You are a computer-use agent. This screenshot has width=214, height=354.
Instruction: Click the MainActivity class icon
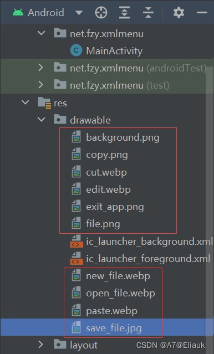point(76,50)
